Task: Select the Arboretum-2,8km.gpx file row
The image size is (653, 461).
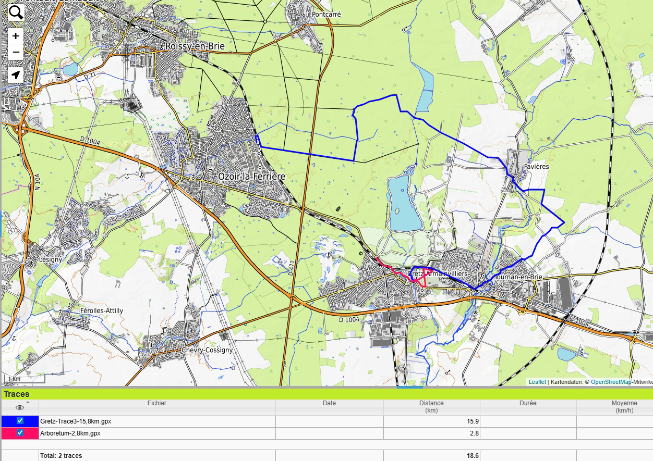Action: click(70, 433)
